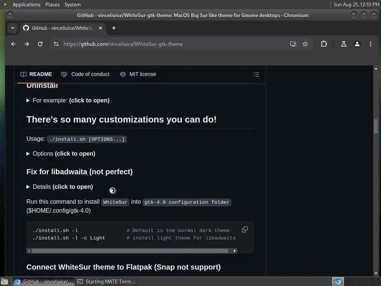Click the install app icon in address bar
Viewport: 381px width, 286px height.
pos(293,44)
